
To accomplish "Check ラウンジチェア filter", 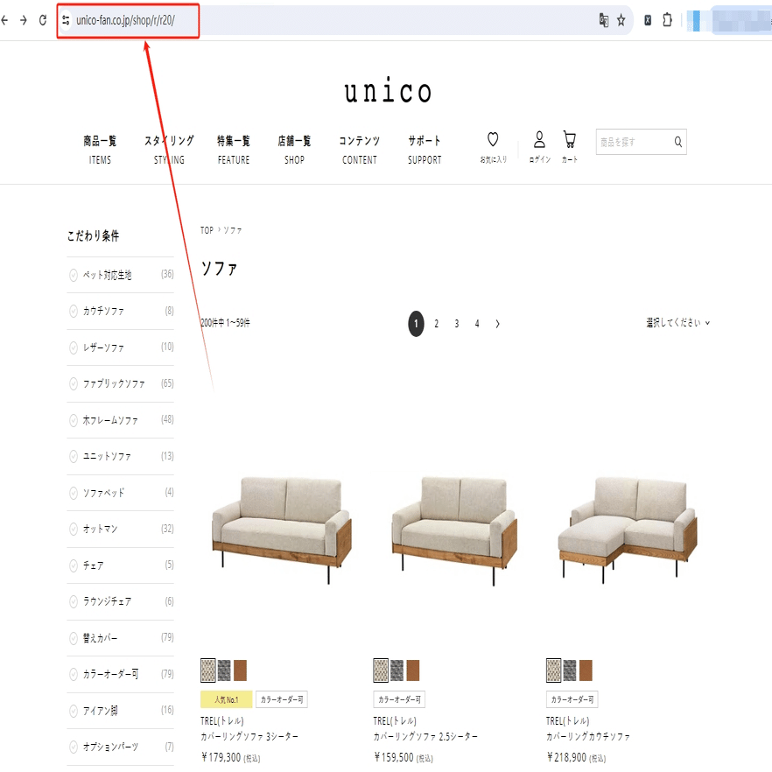I will (74, 601).
